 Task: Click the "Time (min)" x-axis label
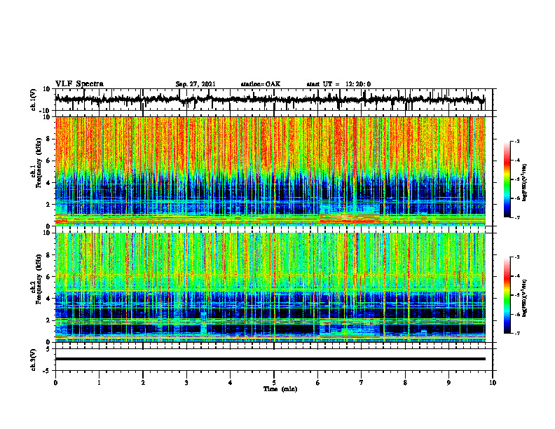tap(280, 389)
